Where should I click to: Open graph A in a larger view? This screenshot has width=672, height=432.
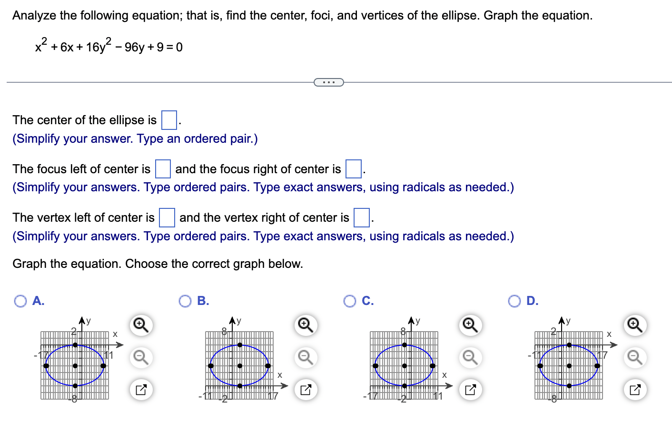[141, 389]
